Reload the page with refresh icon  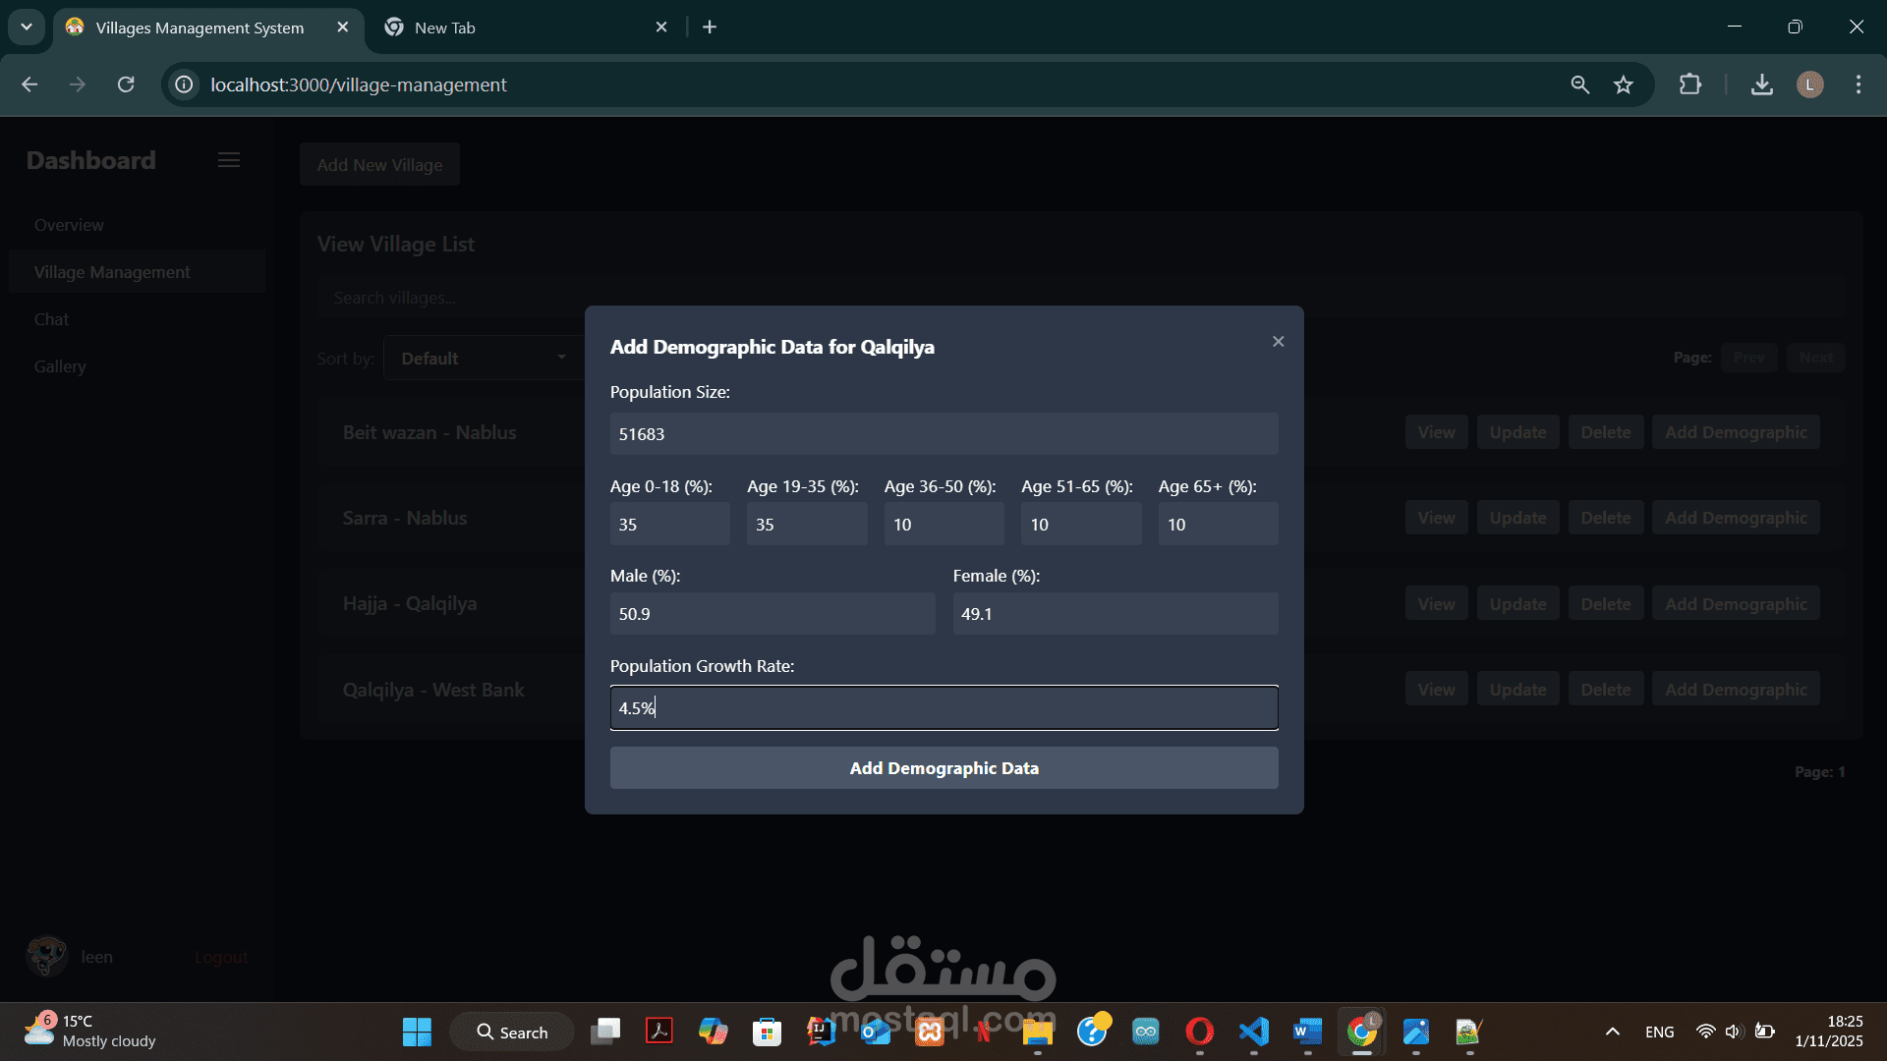(x=126, y=84)
